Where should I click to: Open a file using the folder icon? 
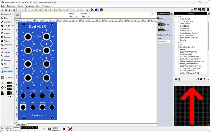[6, 10]
